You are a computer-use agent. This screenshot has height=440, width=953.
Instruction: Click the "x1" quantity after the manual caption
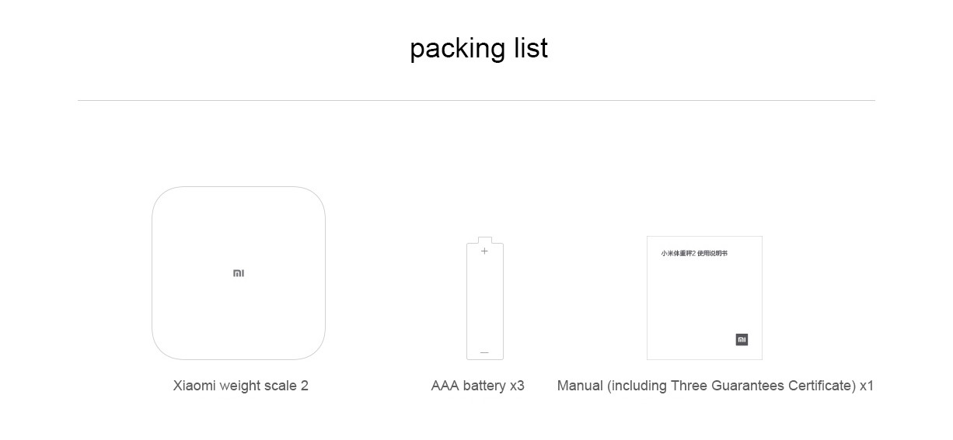[867, 386]
